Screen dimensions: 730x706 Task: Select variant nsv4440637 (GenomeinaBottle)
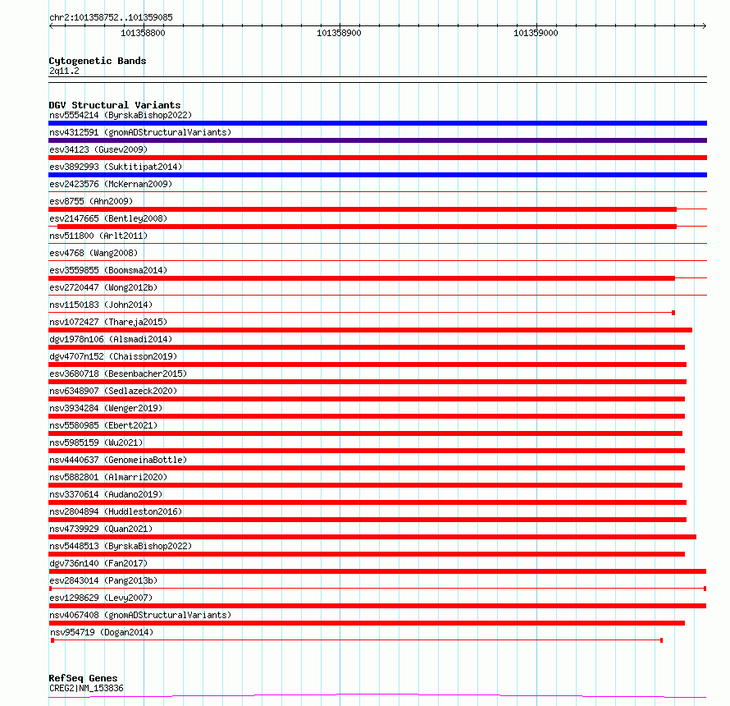(x=118, y=460)
